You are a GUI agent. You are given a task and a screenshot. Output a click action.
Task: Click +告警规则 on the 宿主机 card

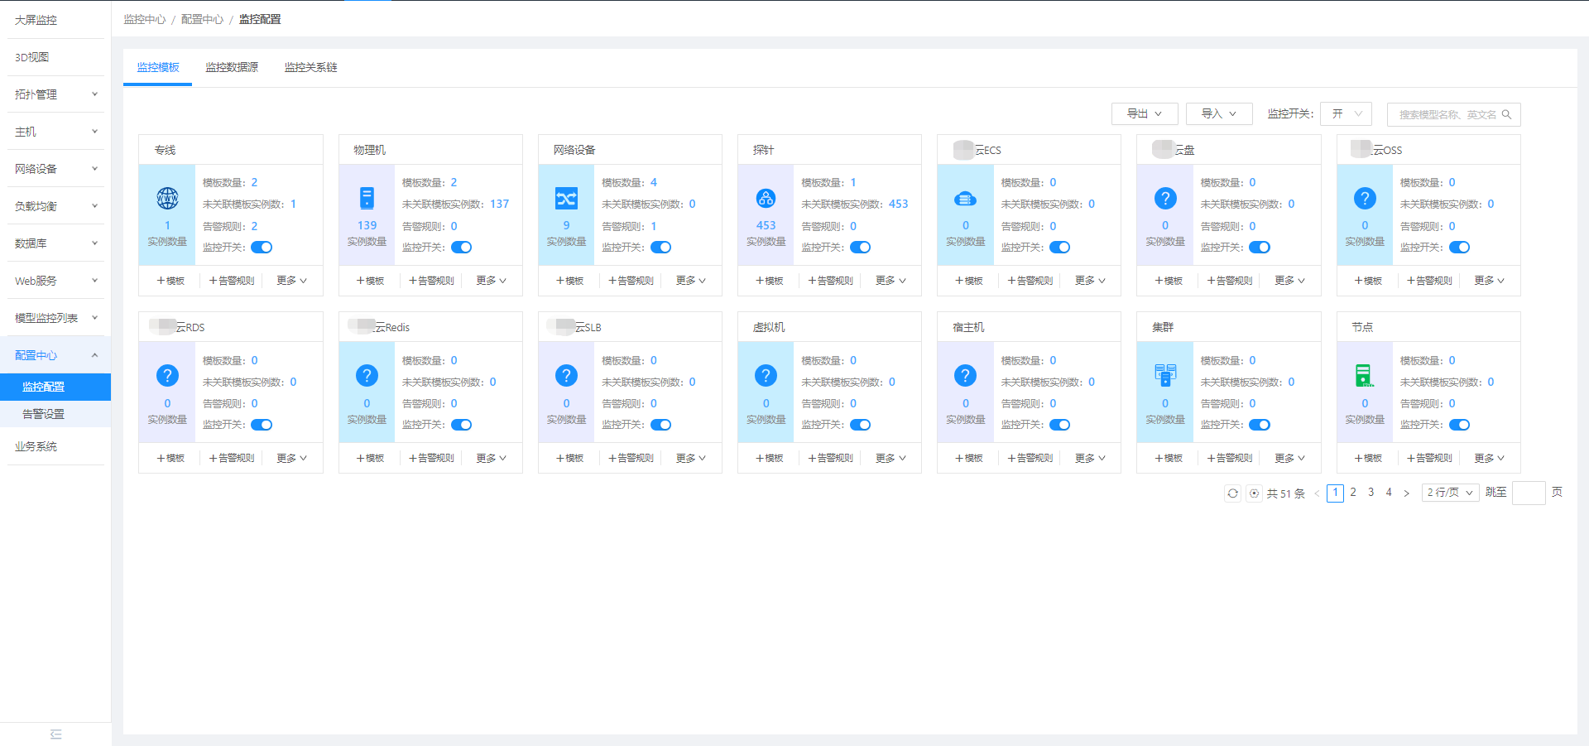1030,458
